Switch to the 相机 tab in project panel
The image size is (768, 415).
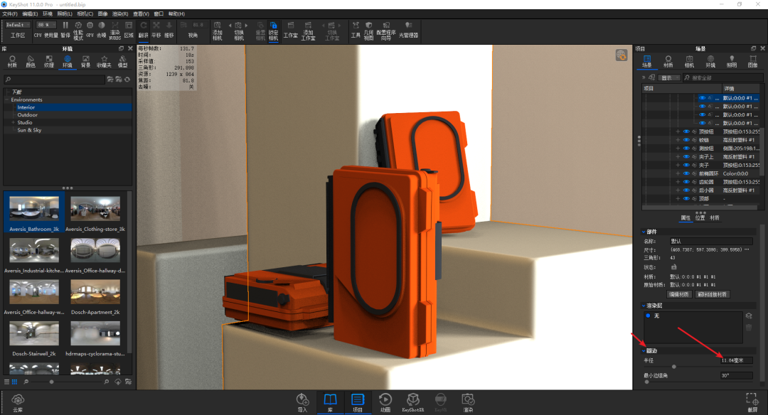(689, 61)
